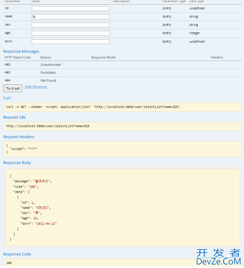Screen dimensions: 244x268
Task: Click the "born" parameter label
Action: tap(8, 41)
